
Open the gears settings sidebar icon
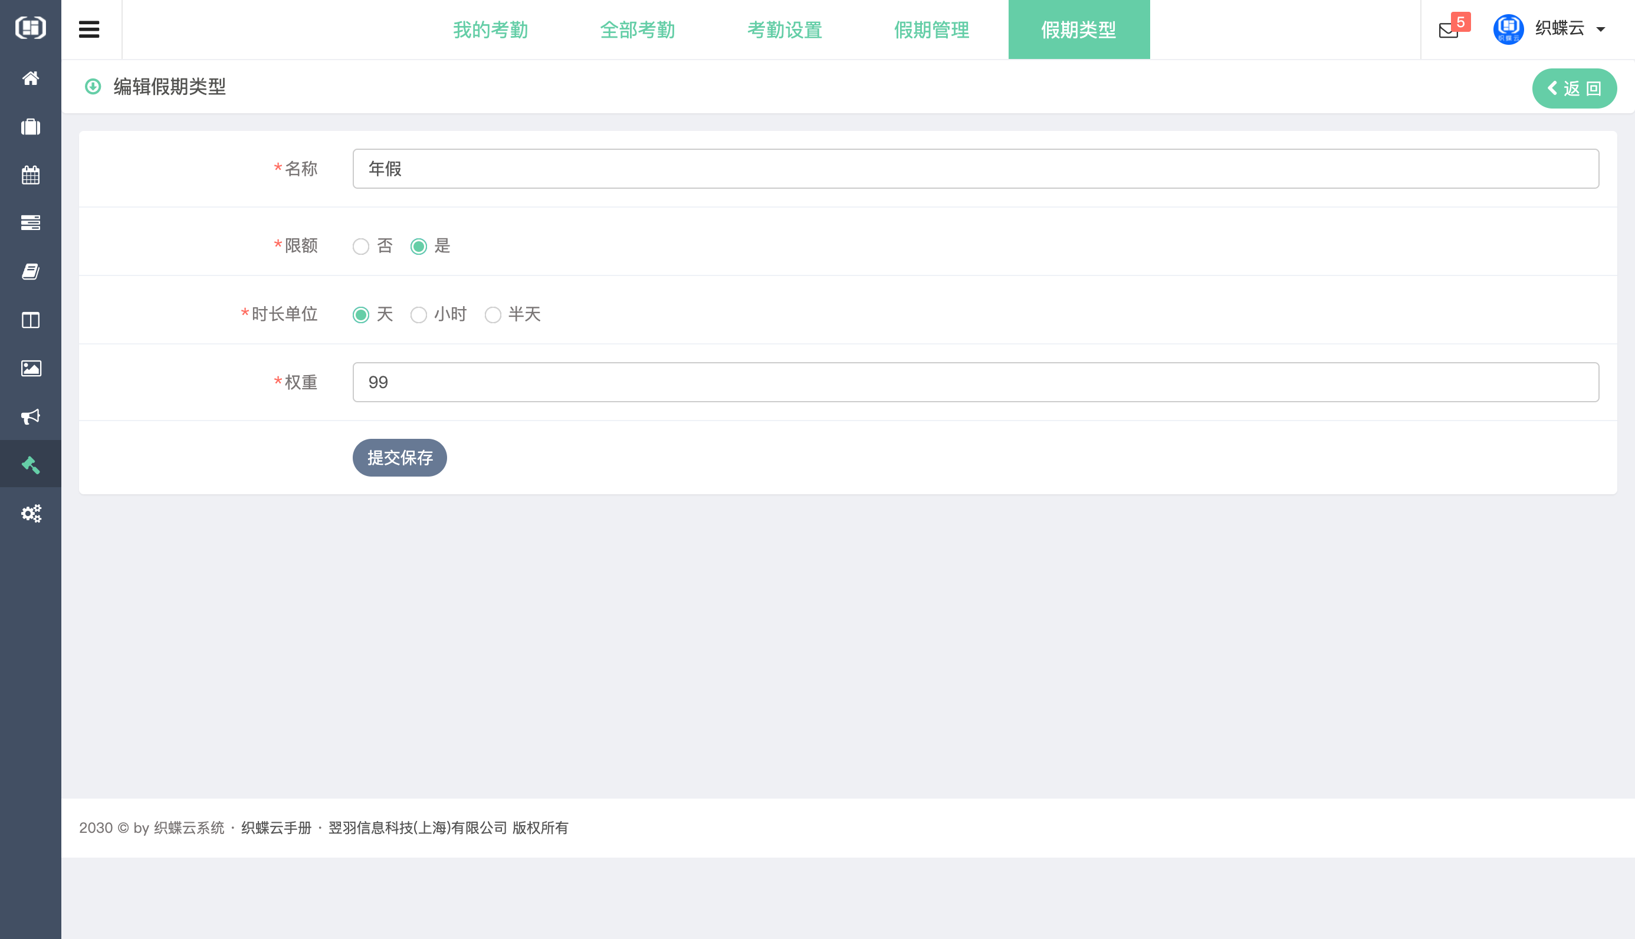[x=30, y=513]
